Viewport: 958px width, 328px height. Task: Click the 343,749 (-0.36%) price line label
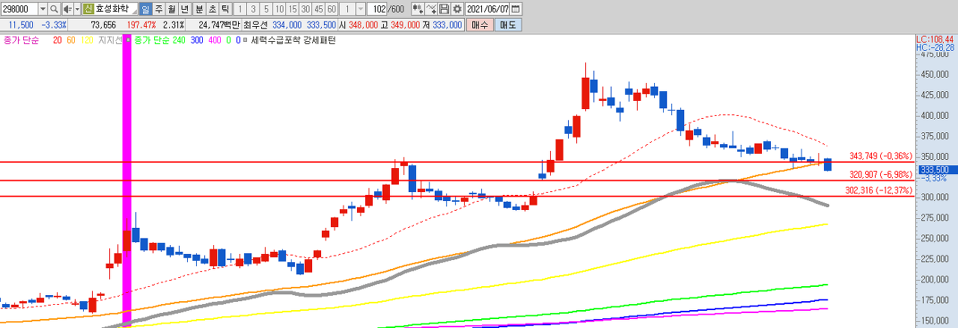[x=880, y=156]
